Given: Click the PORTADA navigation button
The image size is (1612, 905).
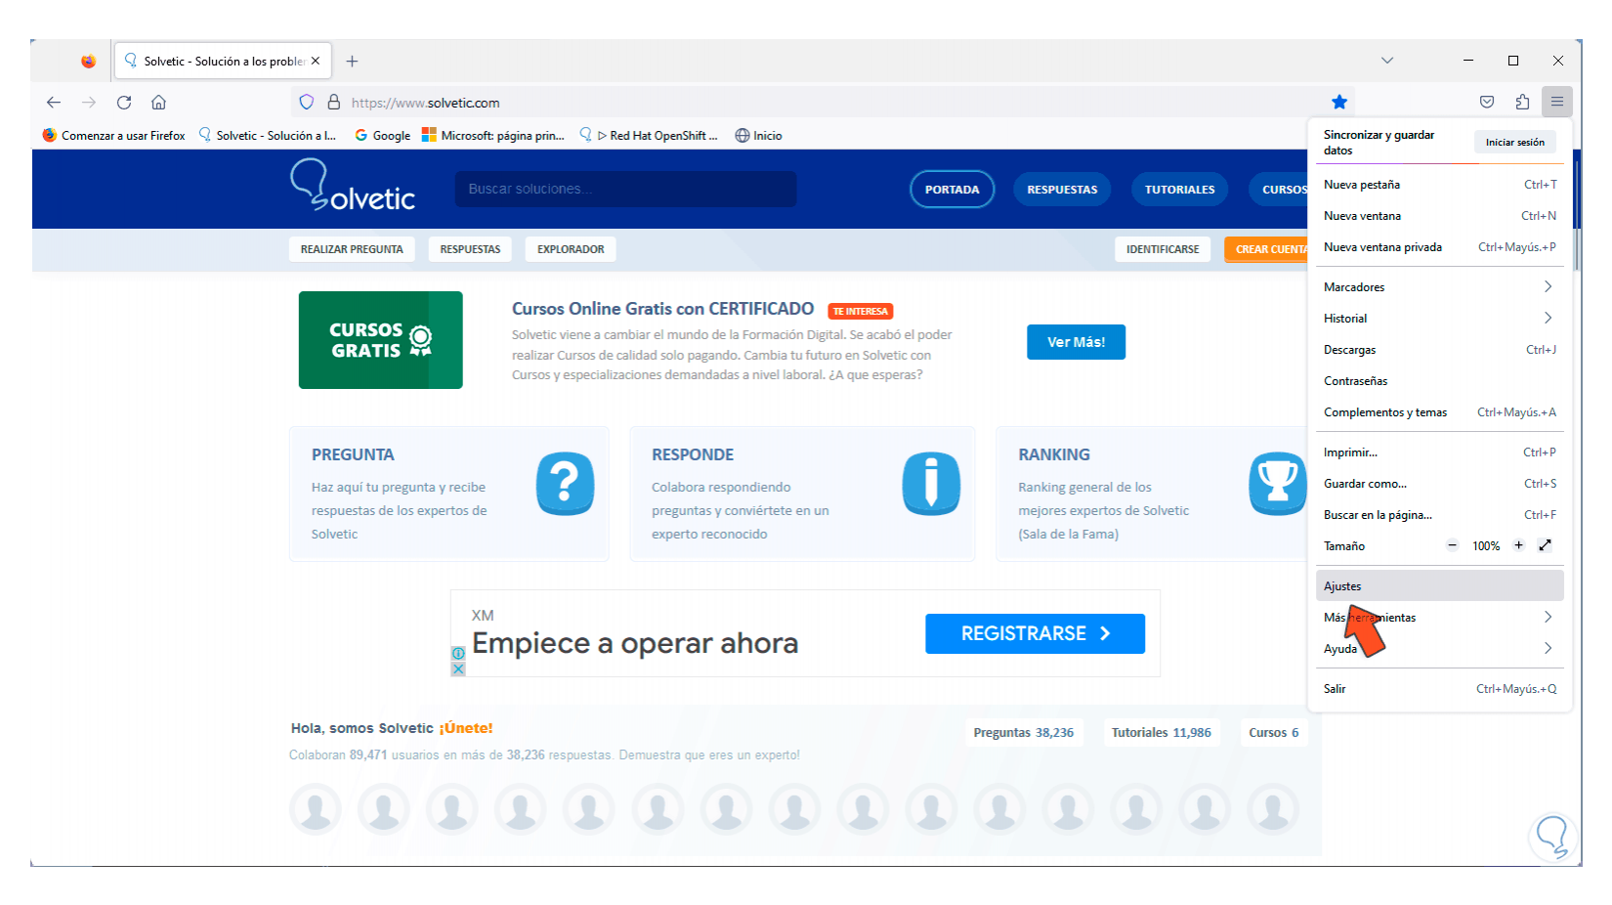Looking at the screenshot, I should [953, 190].
